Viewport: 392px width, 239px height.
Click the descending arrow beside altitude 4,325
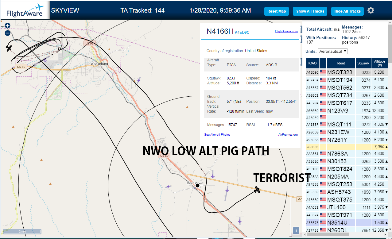point(386,125)
